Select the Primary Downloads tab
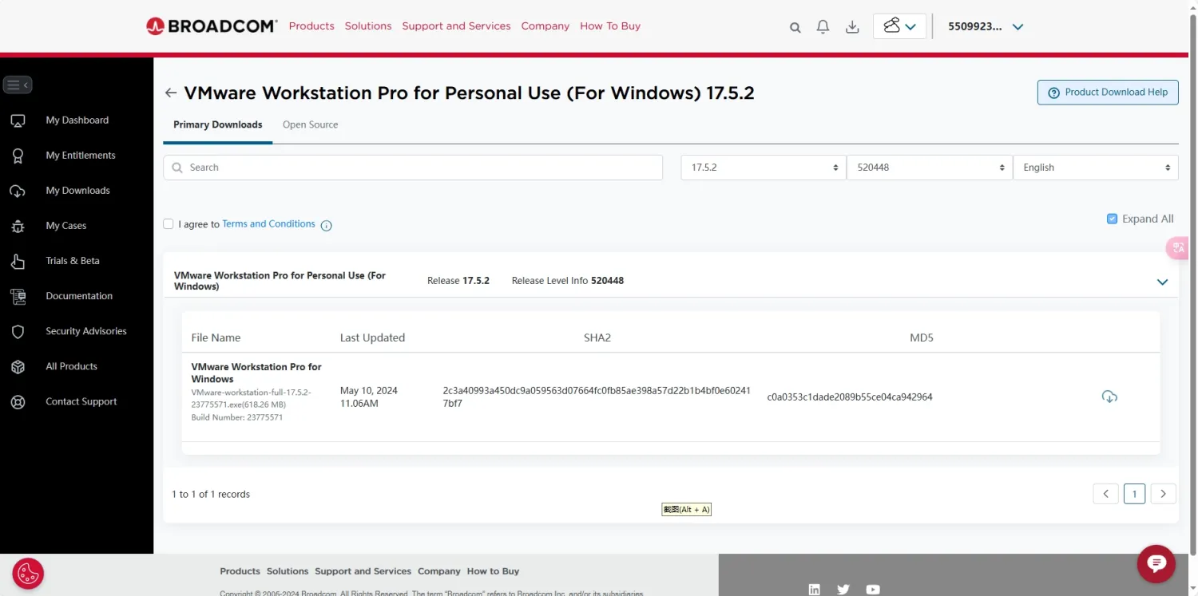The width and height of the screenshot is (1198, 596). click(218, 124)
